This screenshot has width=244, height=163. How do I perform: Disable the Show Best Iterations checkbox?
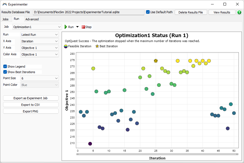point(5,72)
